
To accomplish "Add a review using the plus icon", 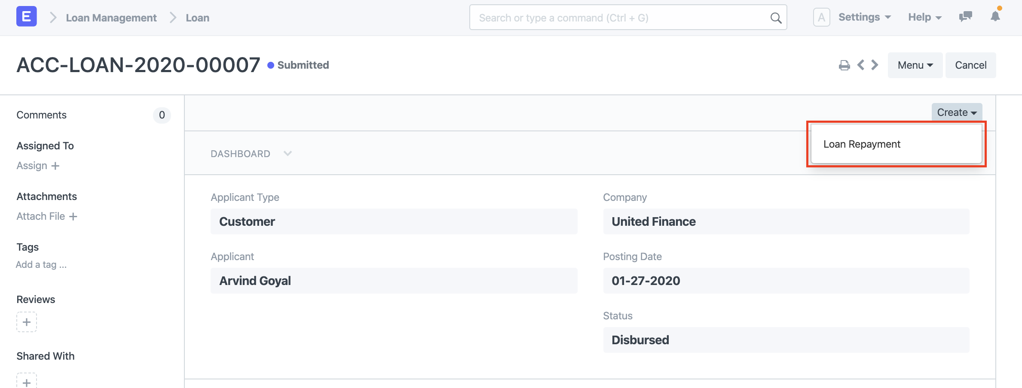I will (27, 322).
